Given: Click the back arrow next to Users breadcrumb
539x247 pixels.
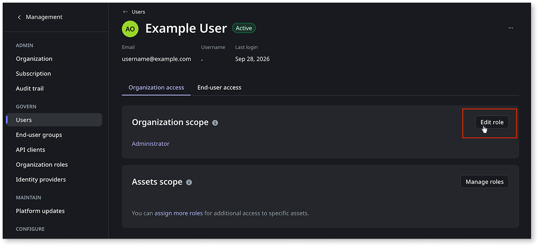Looking at the screenshot, I should [125, 12].
